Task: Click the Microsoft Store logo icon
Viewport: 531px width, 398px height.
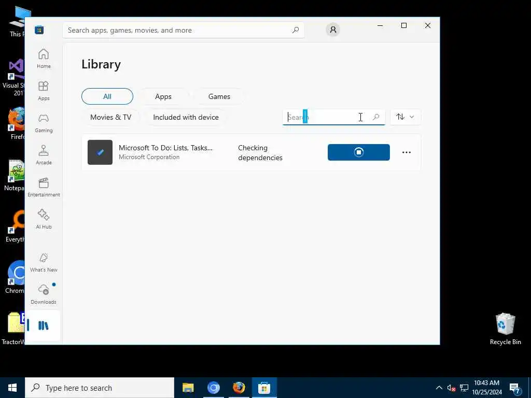Action: click(x=39, y=30)
